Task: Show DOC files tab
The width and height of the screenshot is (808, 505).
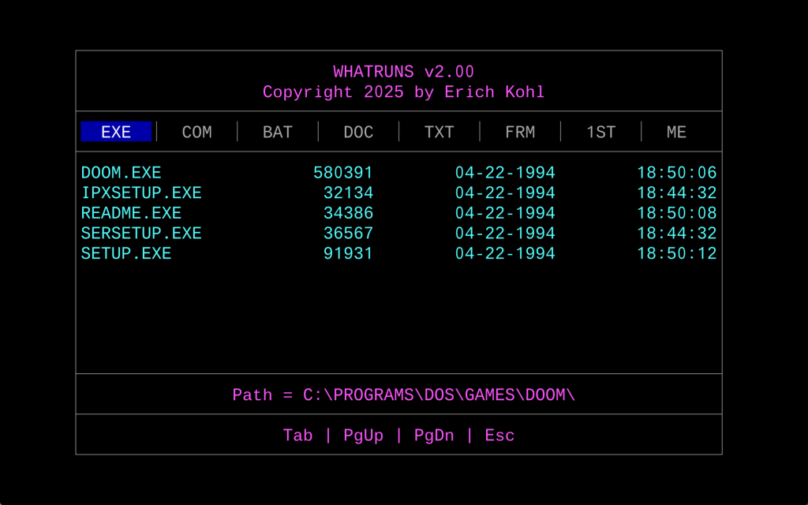Action: point(358,132)
